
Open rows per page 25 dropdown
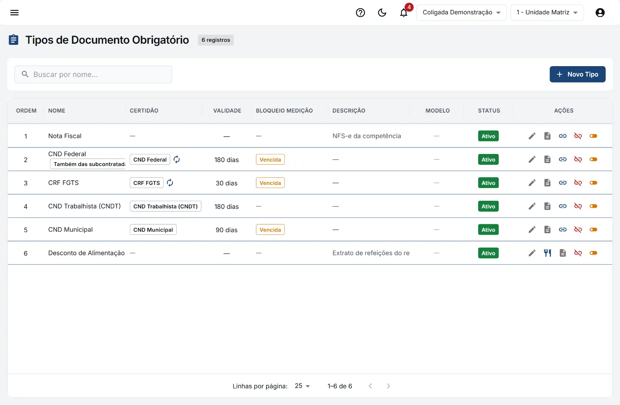coord(302,386)
